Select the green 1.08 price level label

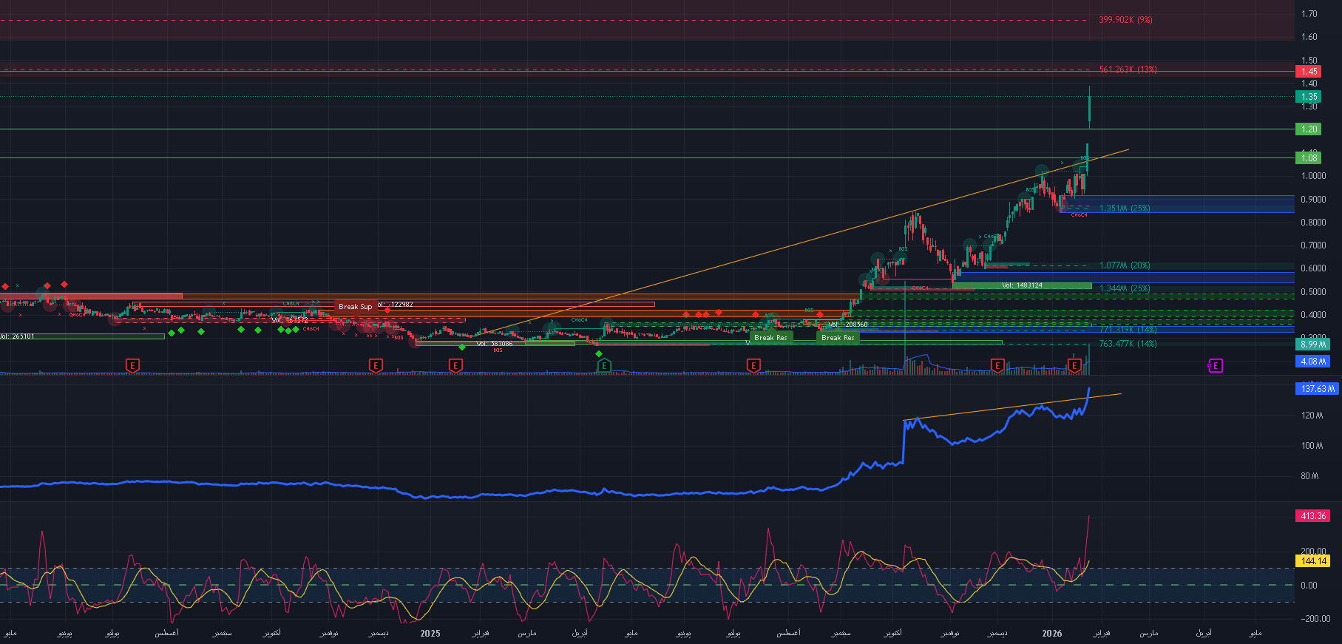pos(1309,157)
